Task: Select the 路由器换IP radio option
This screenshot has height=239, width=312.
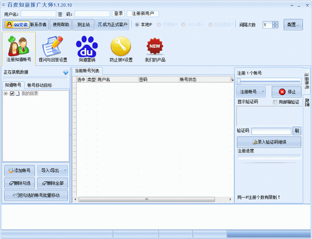Action: pyautogui.click(x=210, y=25)
